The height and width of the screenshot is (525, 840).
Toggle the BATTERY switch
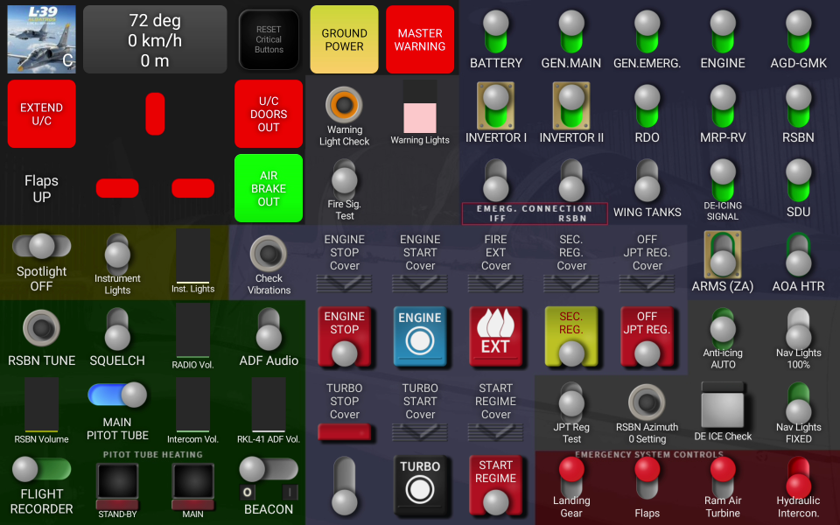(x=496, y=32)
